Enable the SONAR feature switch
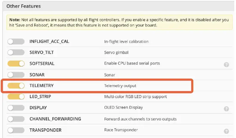236x138 pixels. 16,75
